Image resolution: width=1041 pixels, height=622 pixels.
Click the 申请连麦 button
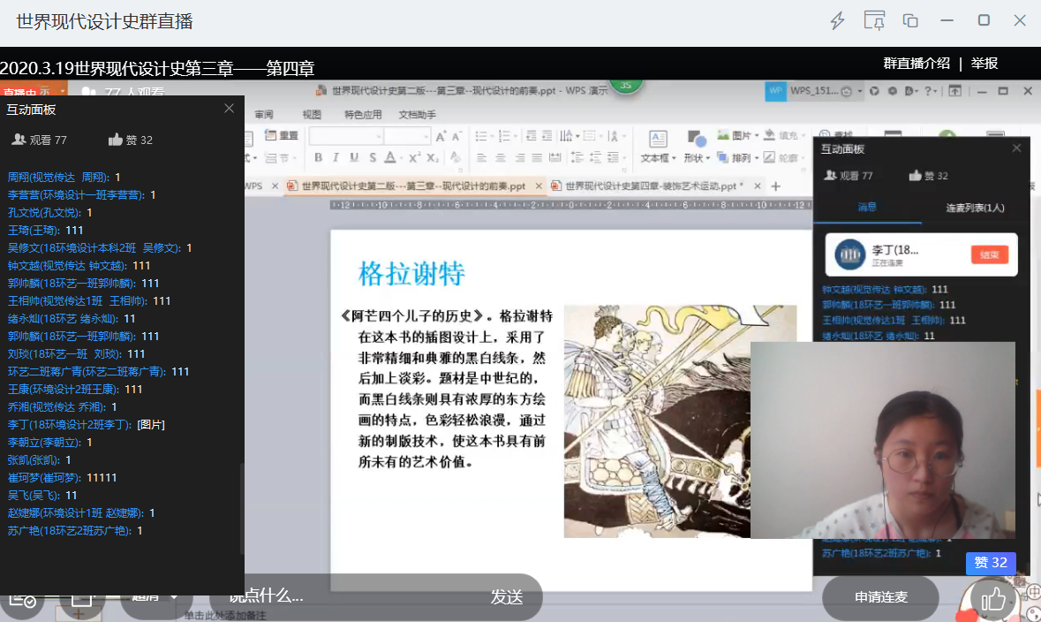point(880,597)
